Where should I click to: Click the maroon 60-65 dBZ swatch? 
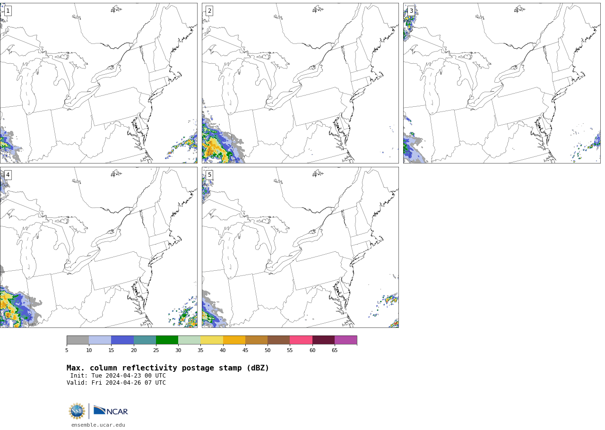point(323,340)
